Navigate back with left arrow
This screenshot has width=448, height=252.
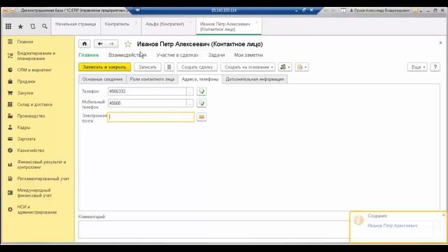point(100,43)
